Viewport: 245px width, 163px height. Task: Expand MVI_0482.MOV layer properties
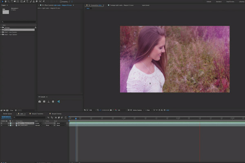(9, 126)
